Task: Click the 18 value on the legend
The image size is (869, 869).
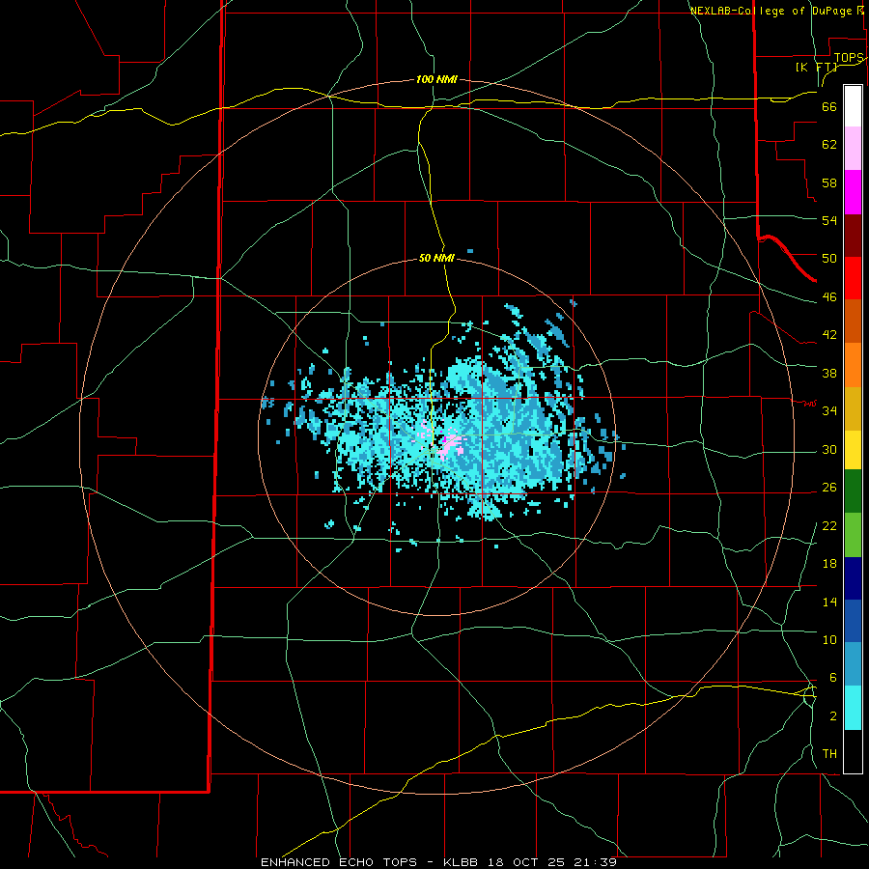Action: [829, 564]
